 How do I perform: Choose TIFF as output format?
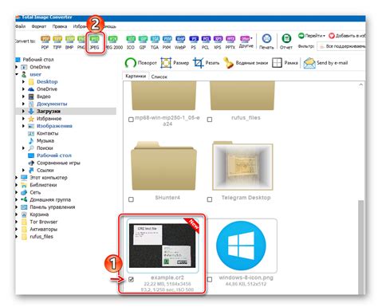[x=57, y=42]
